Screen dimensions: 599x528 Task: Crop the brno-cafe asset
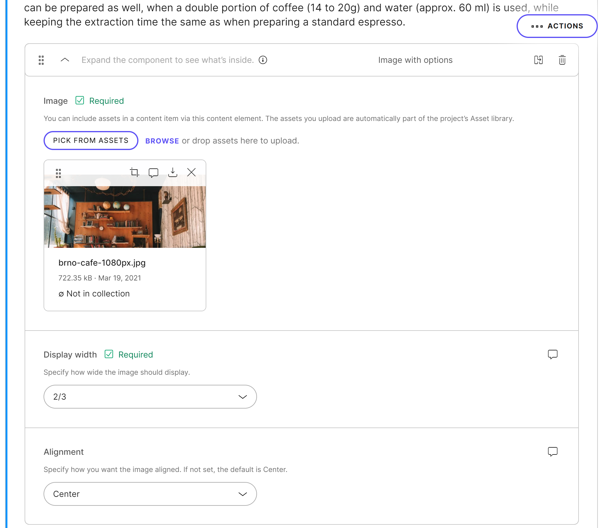pos(135,172)
